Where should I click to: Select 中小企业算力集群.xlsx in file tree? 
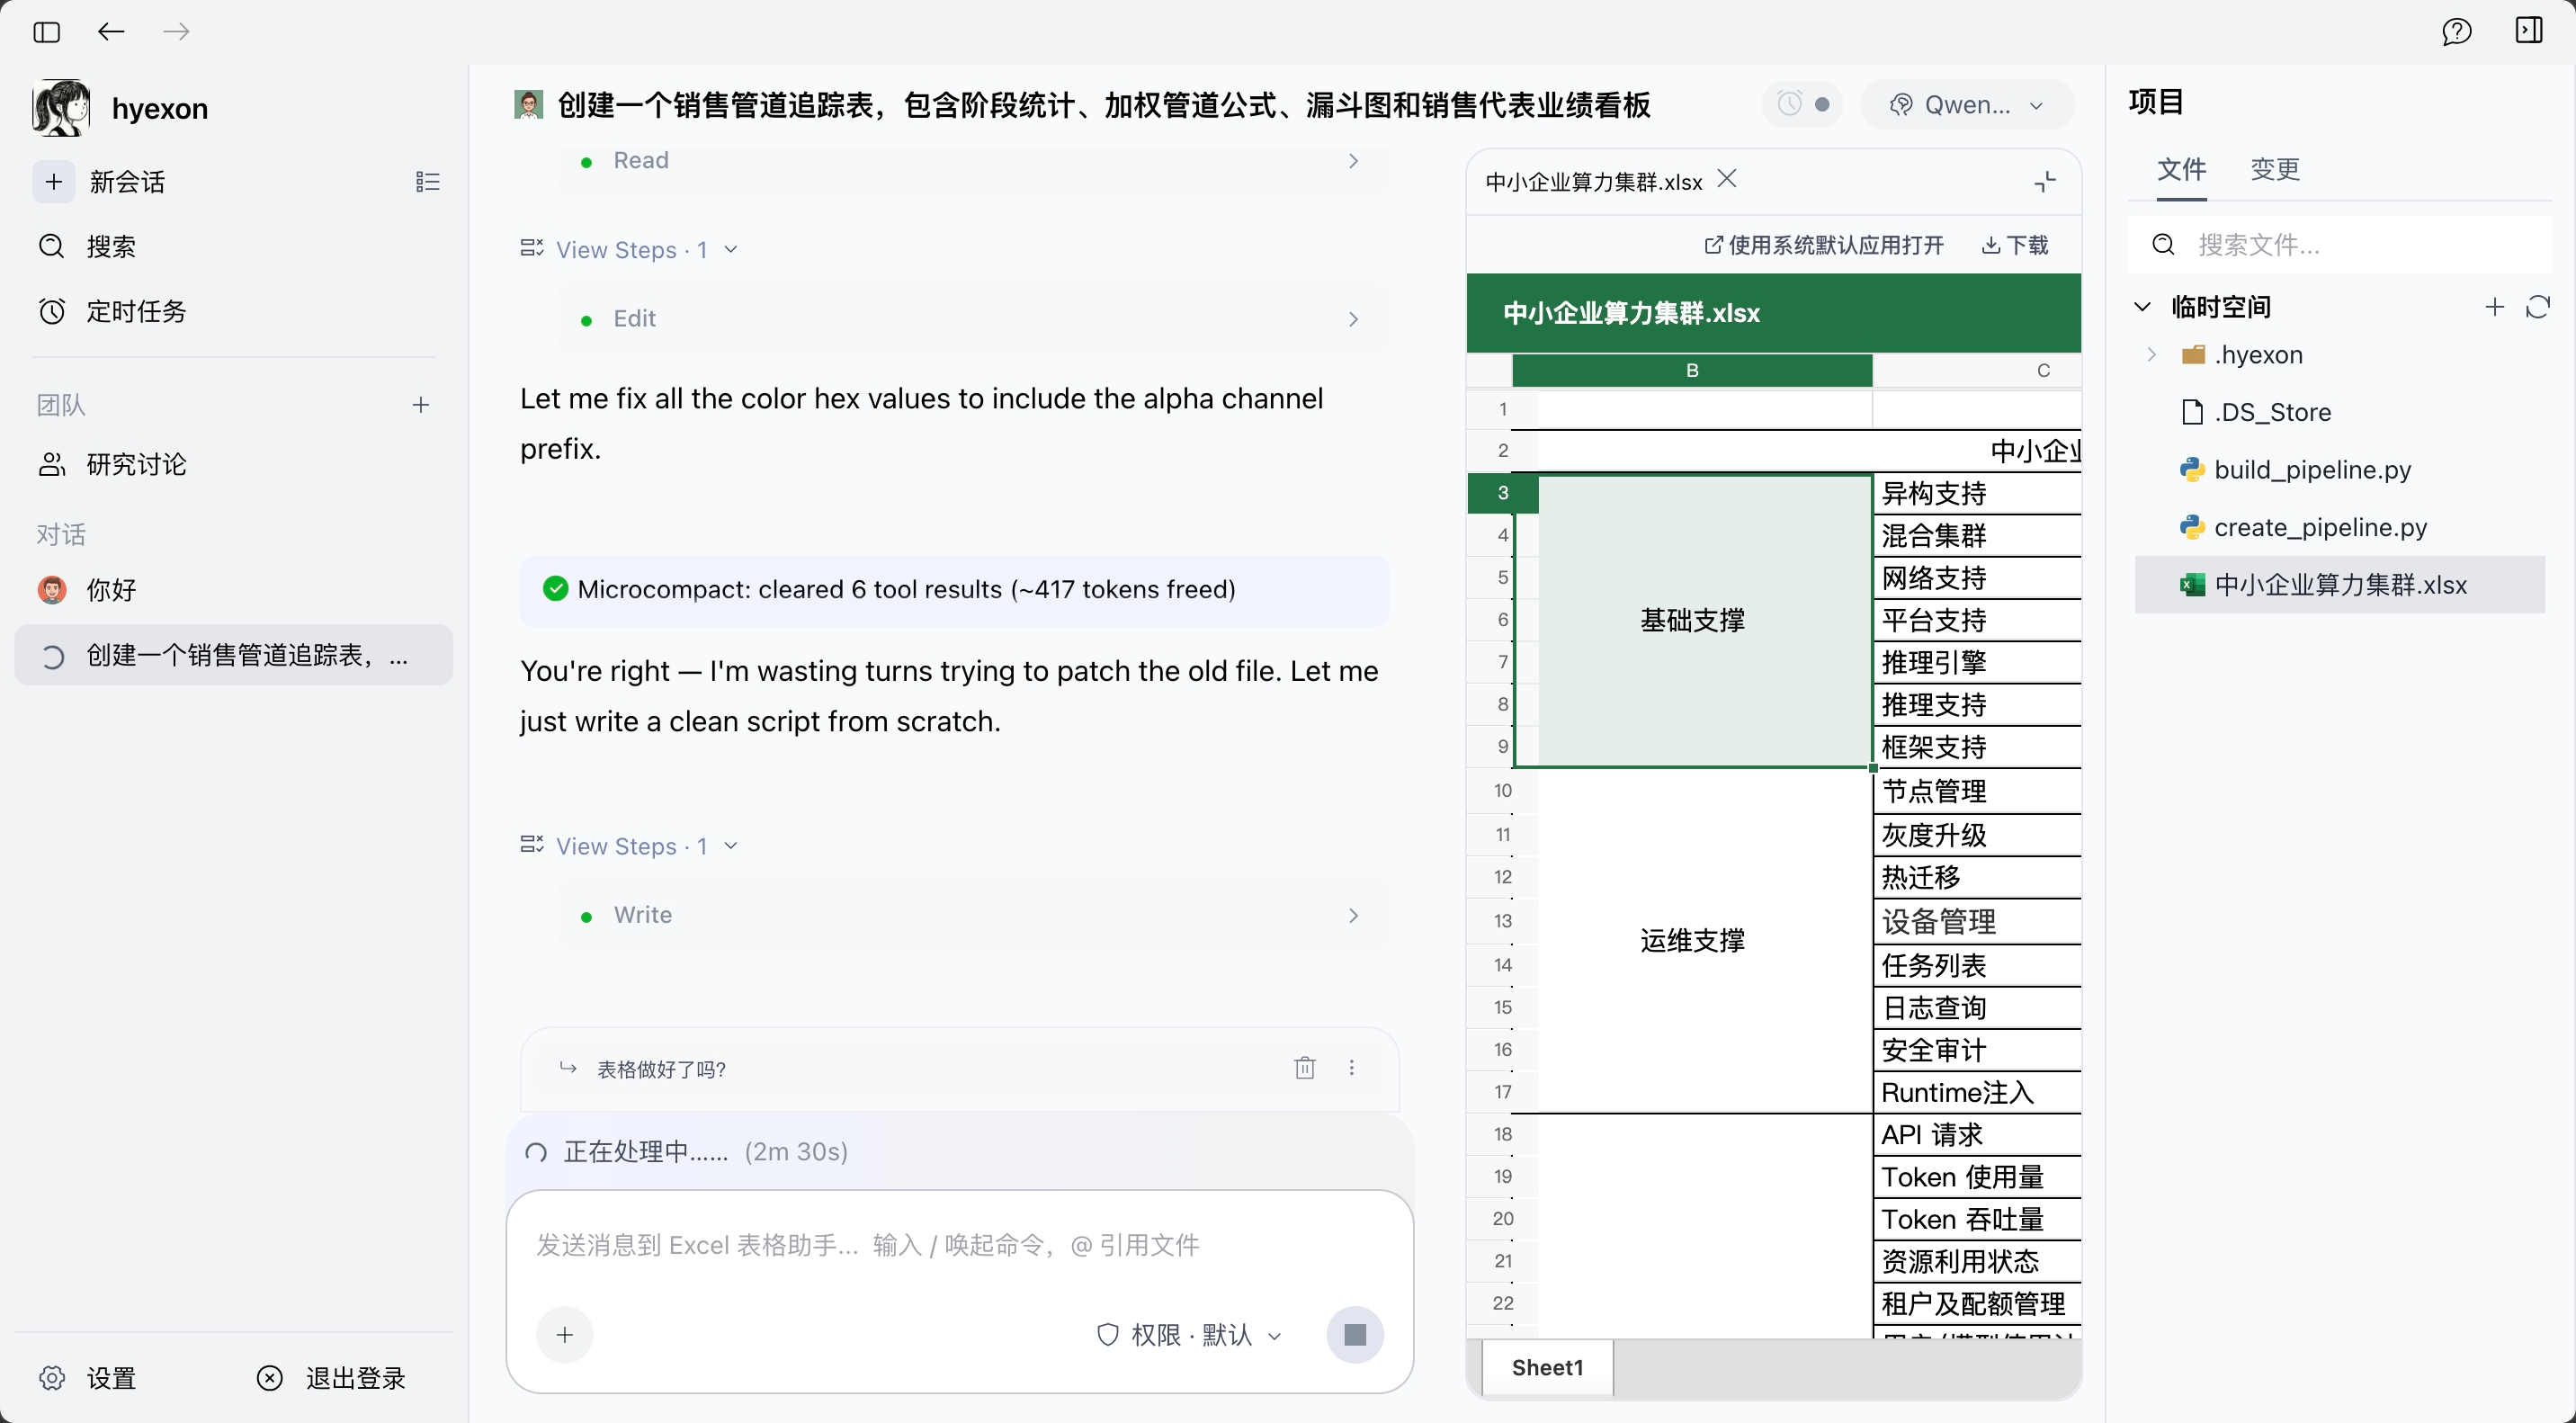2340,585
